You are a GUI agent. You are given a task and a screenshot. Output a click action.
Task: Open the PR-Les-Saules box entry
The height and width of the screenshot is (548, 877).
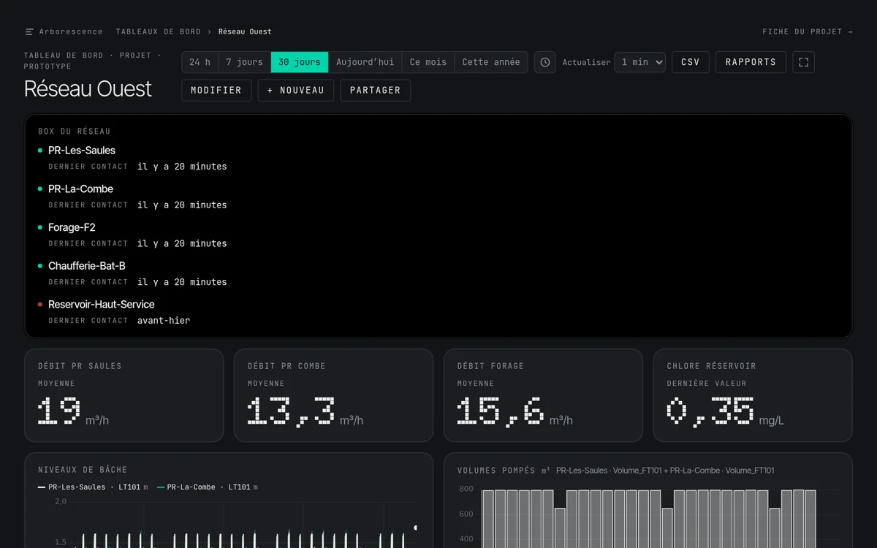[82, 151]
